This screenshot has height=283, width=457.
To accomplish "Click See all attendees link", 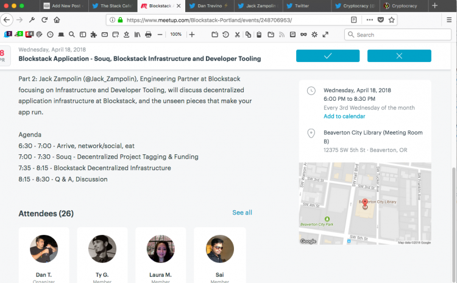I will 242,213.
